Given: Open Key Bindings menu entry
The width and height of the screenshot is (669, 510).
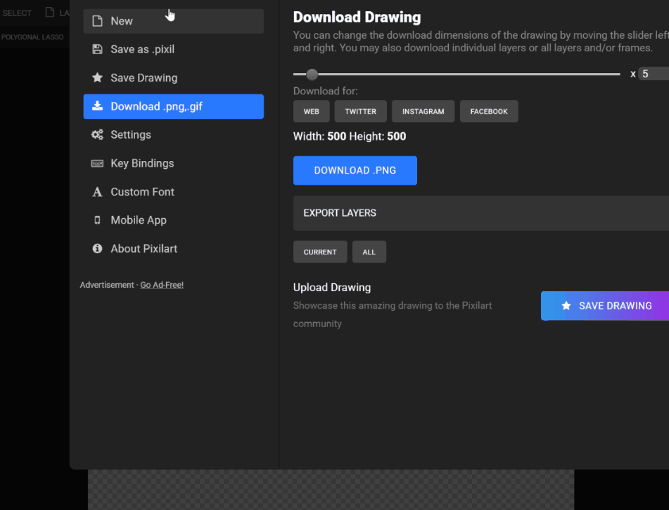Looking at the screenshot, I should tap(173, 163).
